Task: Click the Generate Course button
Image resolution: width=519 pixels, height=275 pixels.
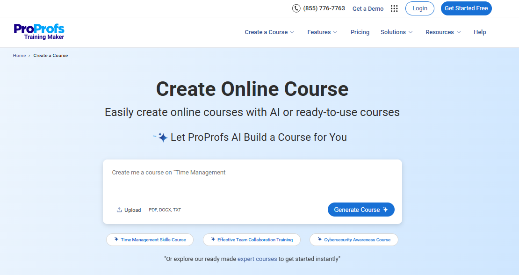Action: point(361,210)
